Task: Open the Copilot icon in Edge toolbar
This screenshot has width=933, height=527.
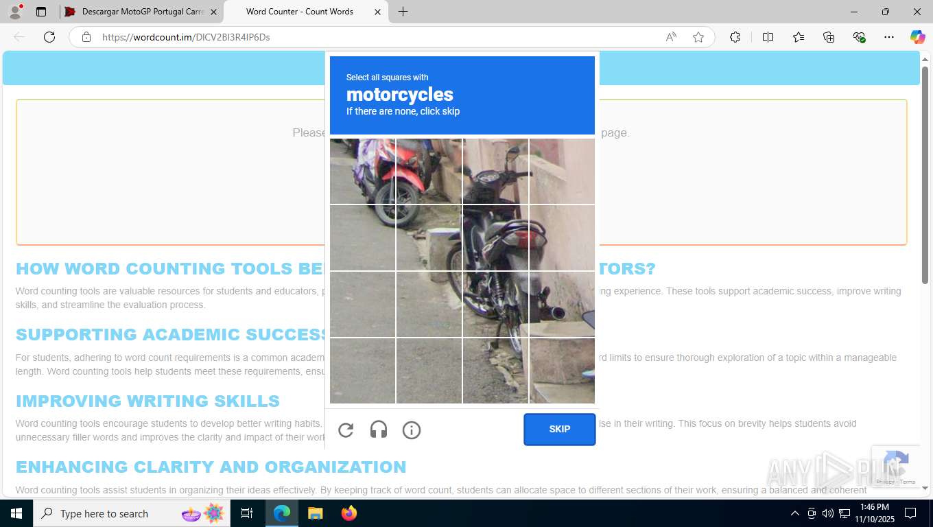Action: click(x=918, y=37)
